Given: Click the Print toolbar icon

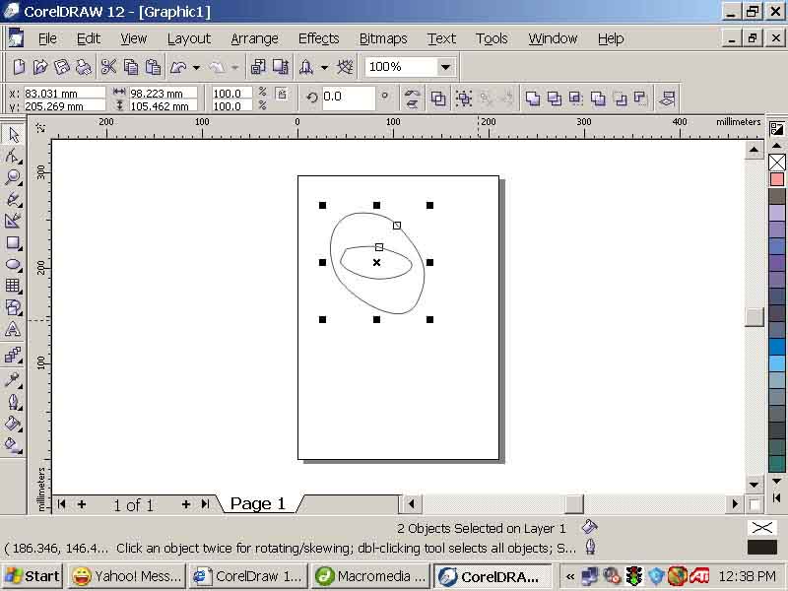Looking at the screenshot, I should click(84, 67).
